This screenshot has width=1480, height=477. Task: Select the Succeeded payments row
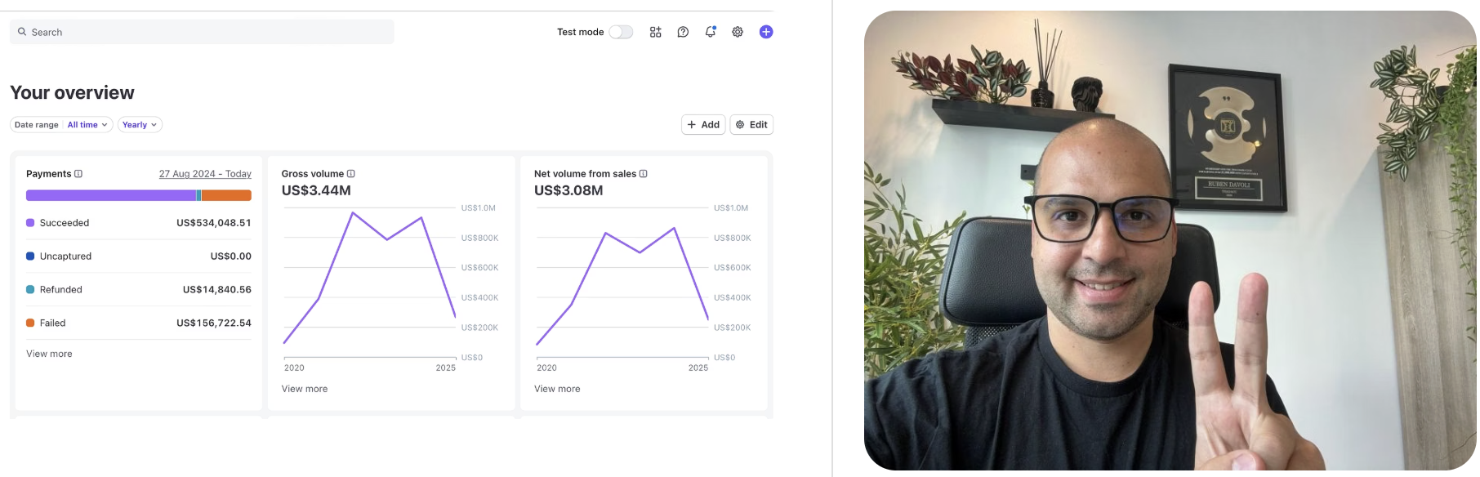tap(139, 223)
